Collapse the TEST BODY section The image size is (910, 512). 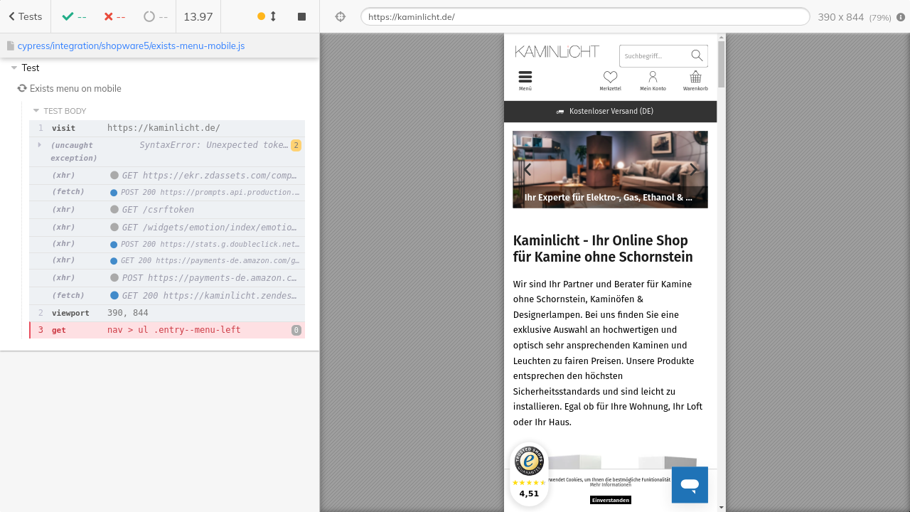coord(36,111)
